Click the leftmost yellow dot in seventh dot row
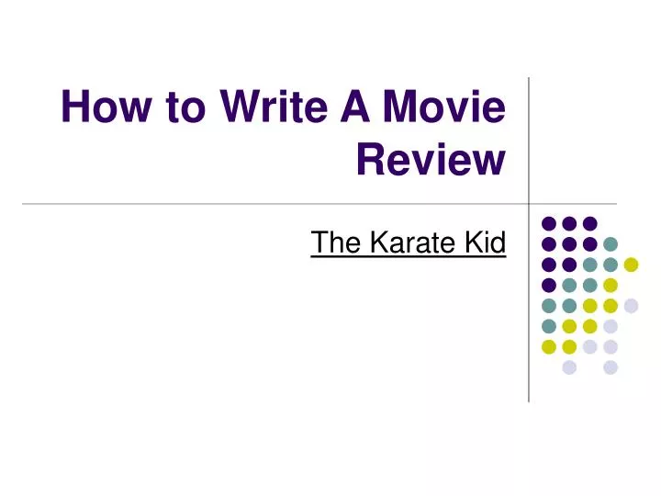The image size is (661, 496). [x=548, y=347]
